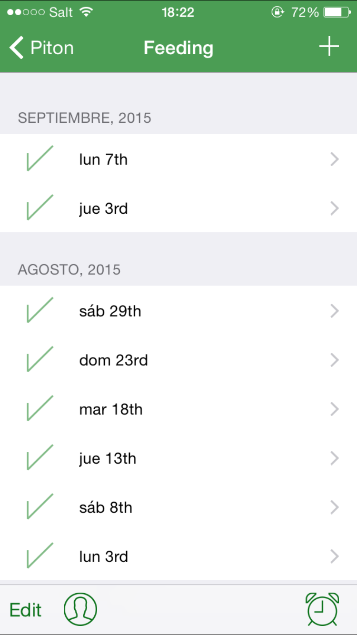Expand the sáb 8th row chevron

point(334,507)
